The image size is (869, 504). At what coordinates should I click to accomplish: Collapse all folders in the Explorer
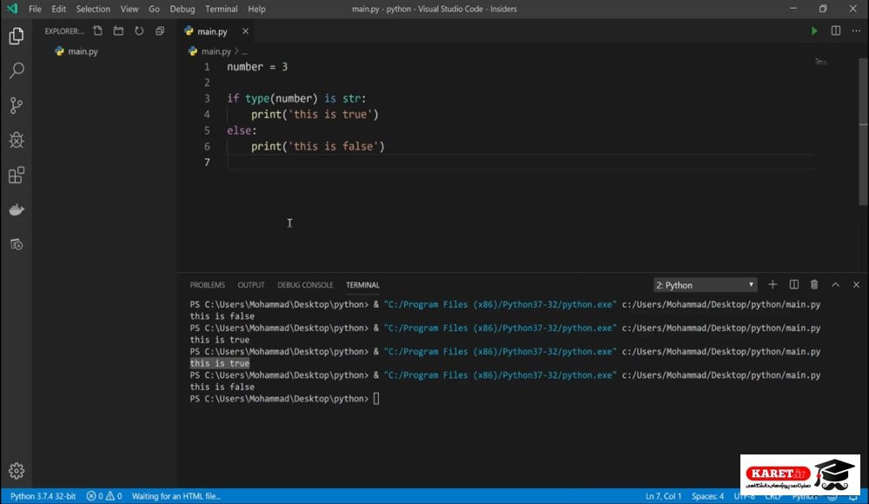tap(160, 31)
